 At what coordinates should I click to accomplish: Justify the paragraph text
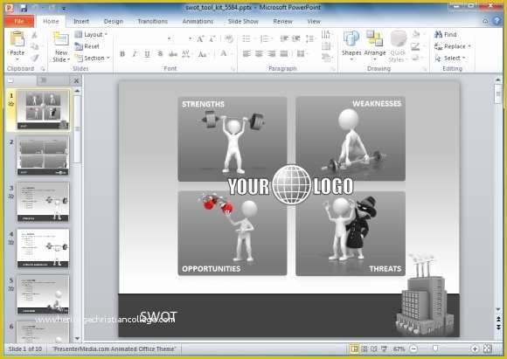[283, 54]
